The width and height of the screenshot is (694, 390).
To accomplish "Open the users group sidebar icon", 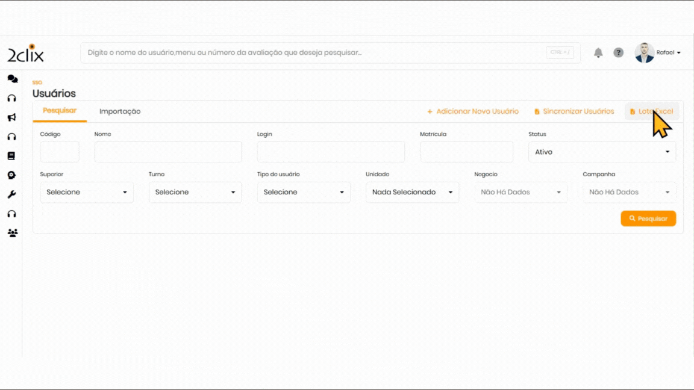I will pos(12,233).
